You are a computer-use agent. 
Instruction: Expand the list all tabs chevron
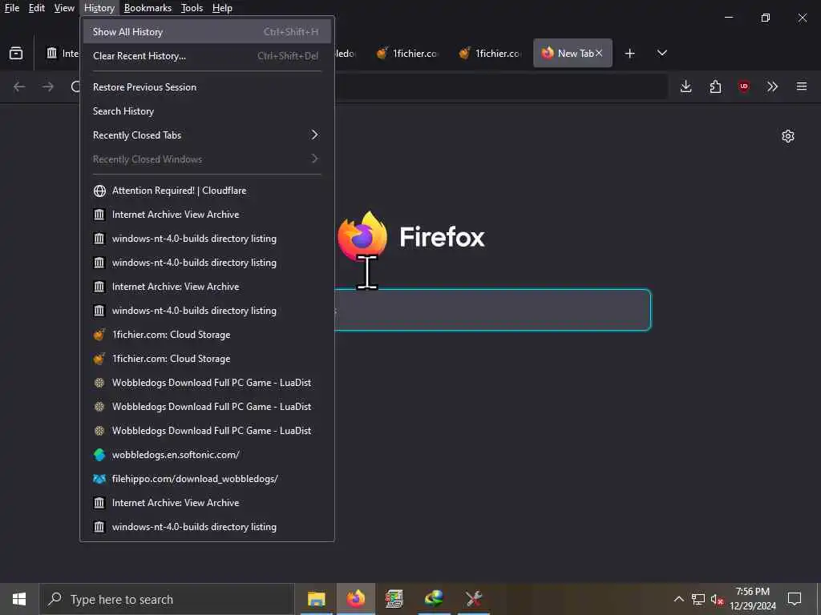(661, 53)
